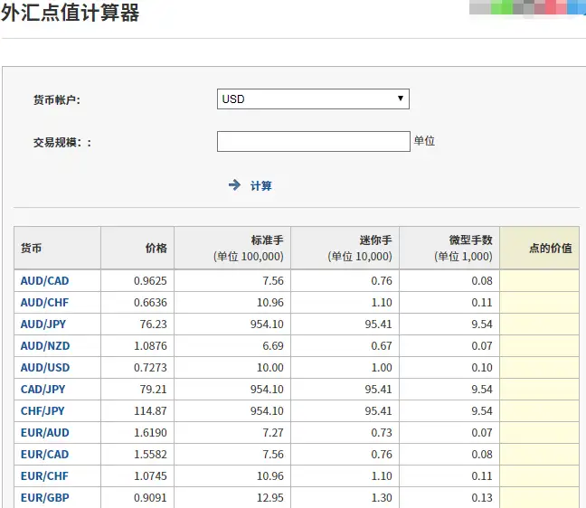The width and height of the screenshot is (586, 508).
Task: Open the EUR/AUD currency link
Action: tap(45, 433)
